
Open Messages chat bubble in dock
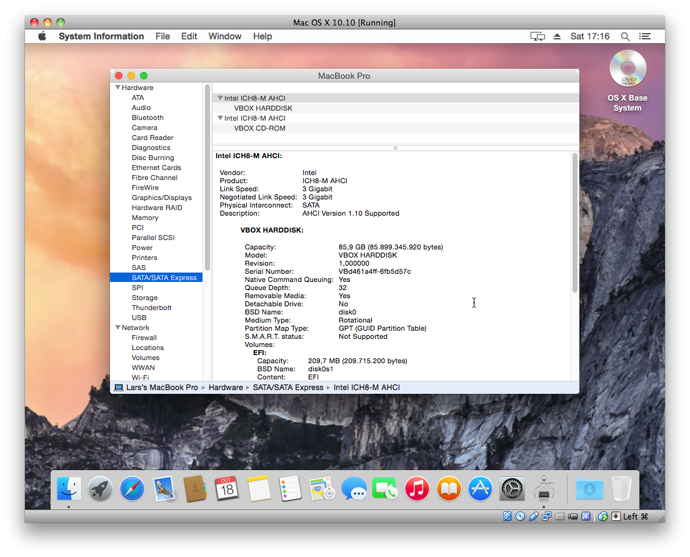click(x=354, y=489)
